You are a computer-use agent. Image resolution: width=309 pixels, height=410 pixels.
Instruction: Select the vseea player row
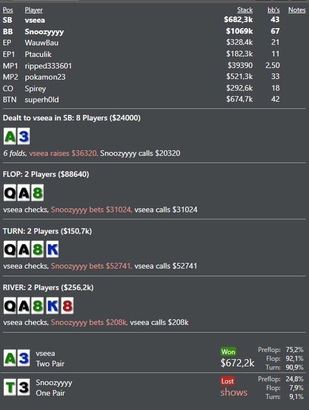tap(154, 20)
